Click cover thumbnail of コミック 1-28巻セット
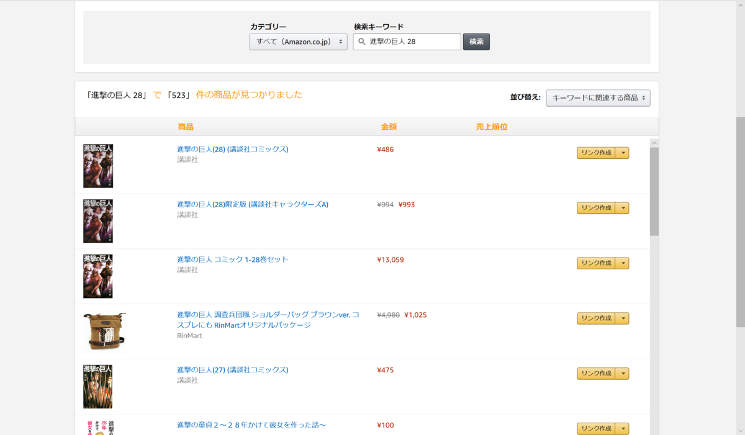 (x=98, y=276)
